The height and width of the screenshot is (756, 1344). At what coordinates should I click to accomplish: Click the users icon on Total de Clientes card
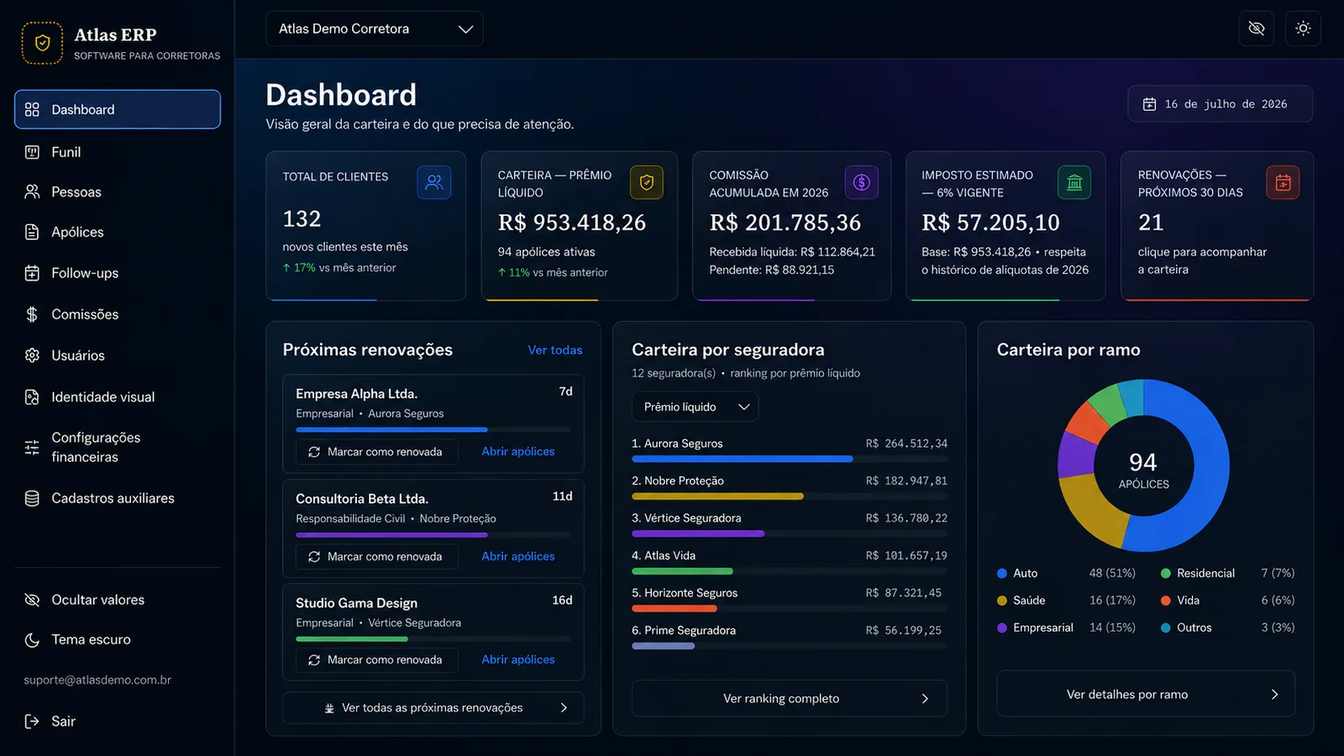[x=434, y=182]
